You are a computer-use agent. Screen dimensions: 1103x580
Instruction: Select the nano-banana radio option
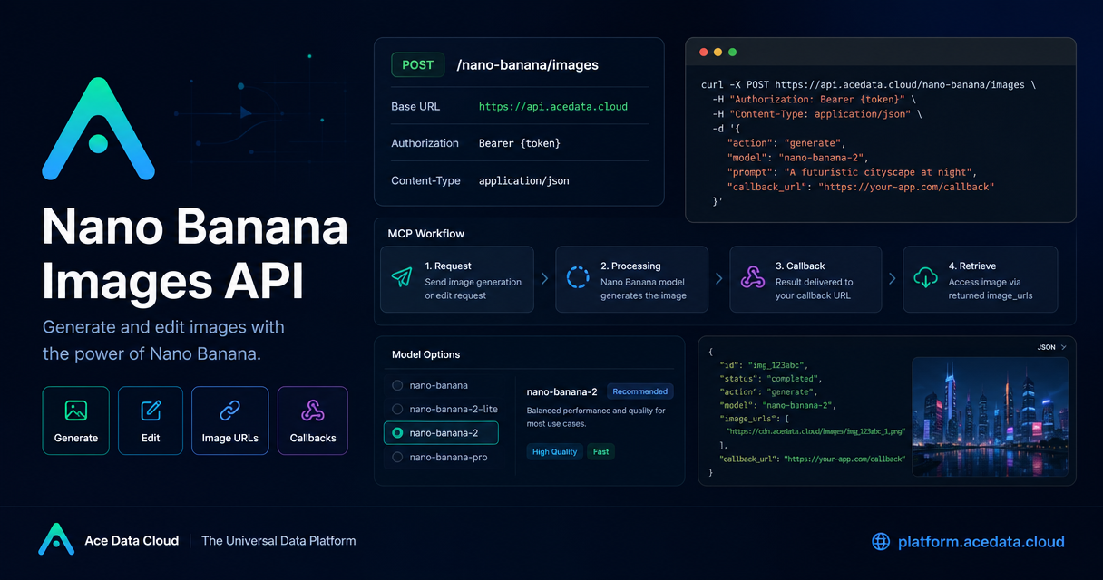[397, 385]
